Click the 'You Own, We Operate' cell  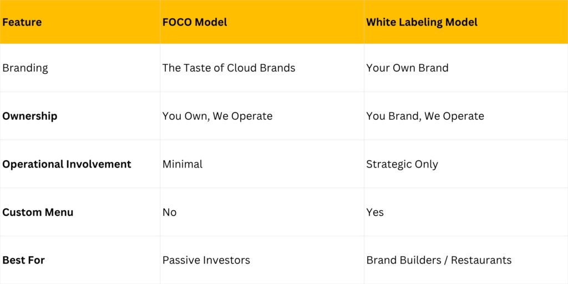click(217, 116)
